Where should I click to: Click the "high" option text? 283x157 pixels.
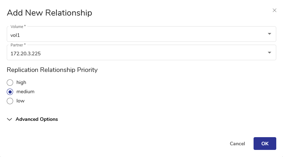[x=21, y=83]
